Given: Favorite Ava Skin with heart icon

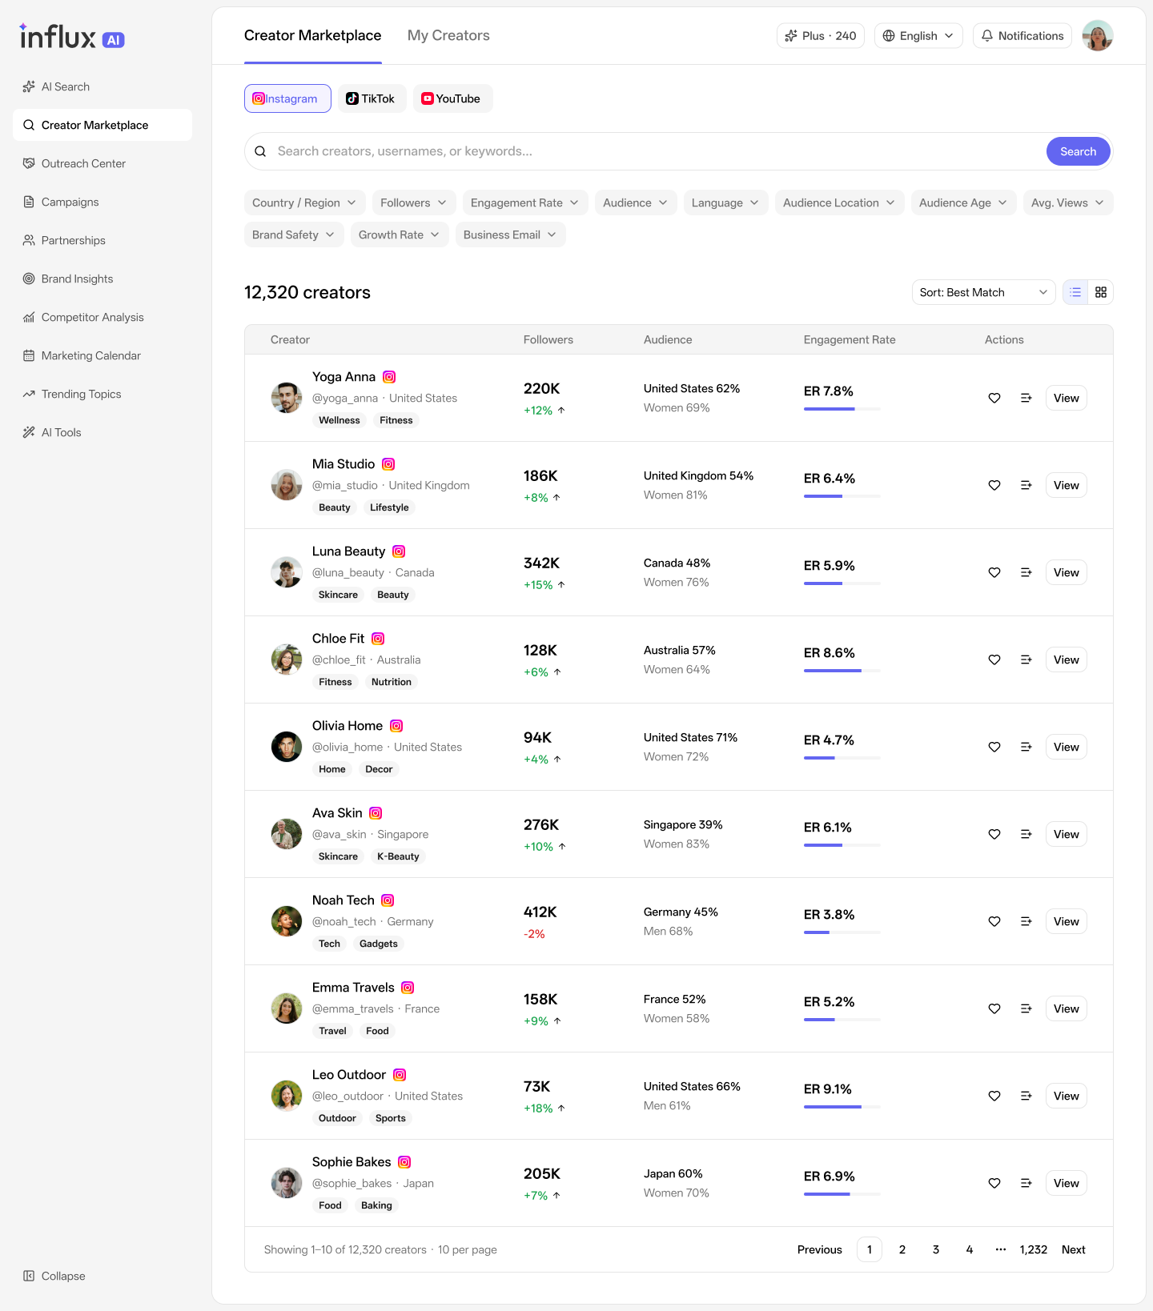Looking at the screenshot, I should point(994,834).
